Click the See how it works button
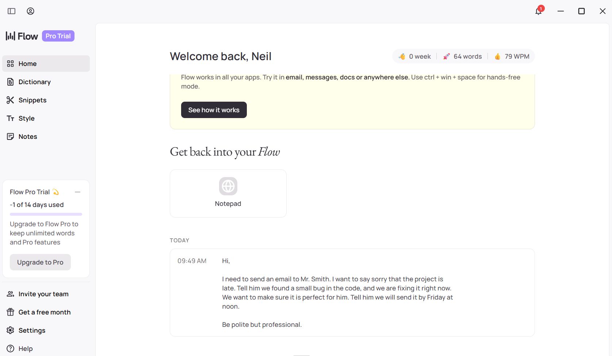612x356 pixels. 214,110
